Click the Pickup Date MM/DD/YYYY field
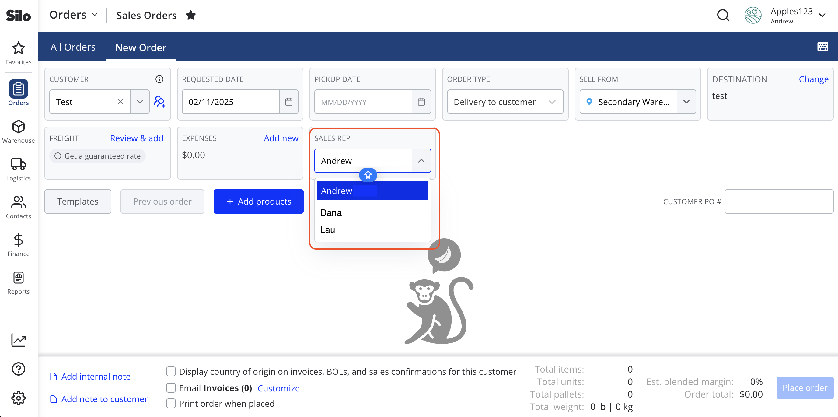The image size is (838, 417). pyautogui.click(x=363, y=102)
